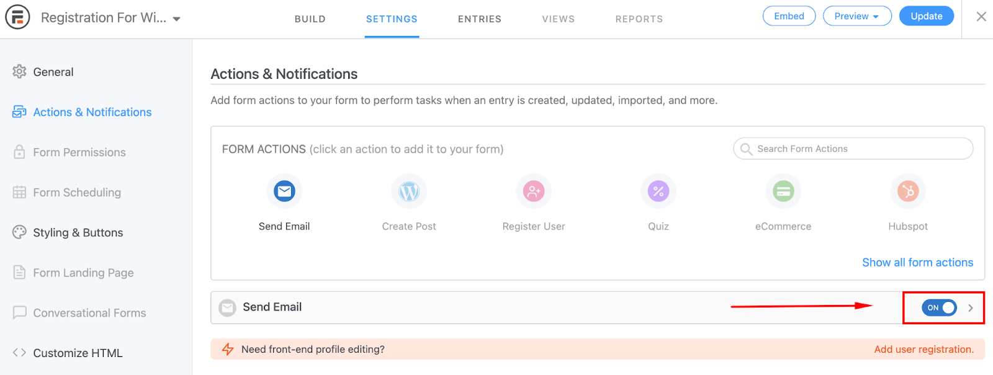The image size is (993, 375).
Task: Open General settings via the gear icon
Action: [x=19, y=72]
